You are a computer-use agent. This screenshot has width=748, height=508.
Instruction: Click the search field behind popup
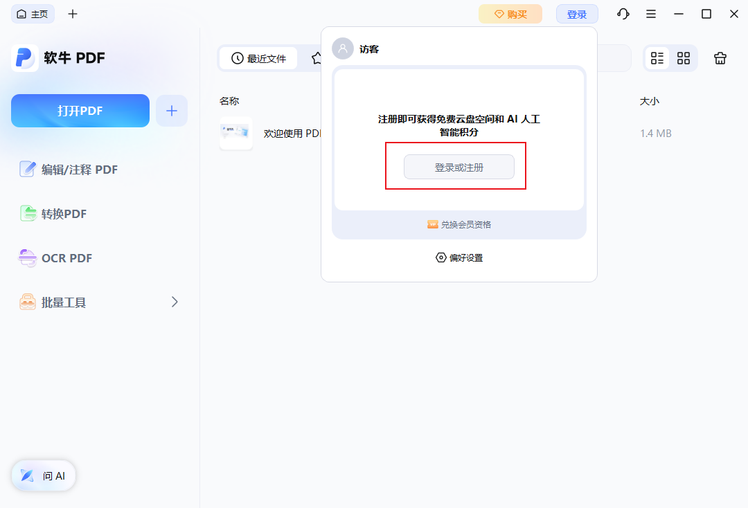pos(614,58)
